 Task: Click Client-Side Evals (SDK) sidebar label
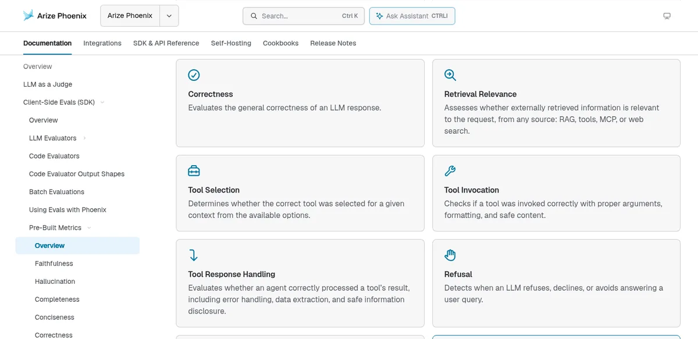click(59, 102)
